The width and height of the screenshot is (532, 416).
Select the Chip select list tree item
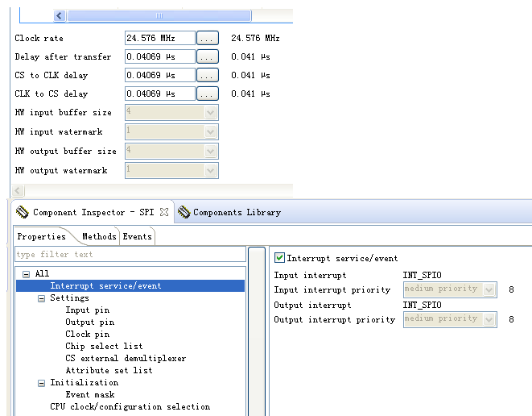pyautogui.click(x=104, y=347)
